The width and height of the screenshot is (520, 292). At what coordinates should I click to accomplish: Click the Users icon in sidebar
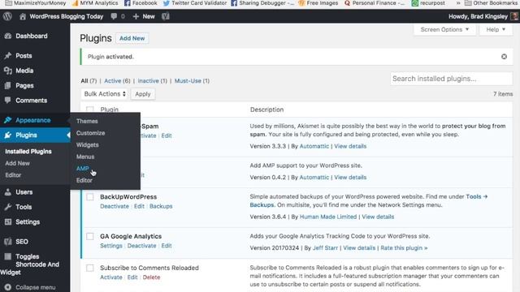[8, 192]
